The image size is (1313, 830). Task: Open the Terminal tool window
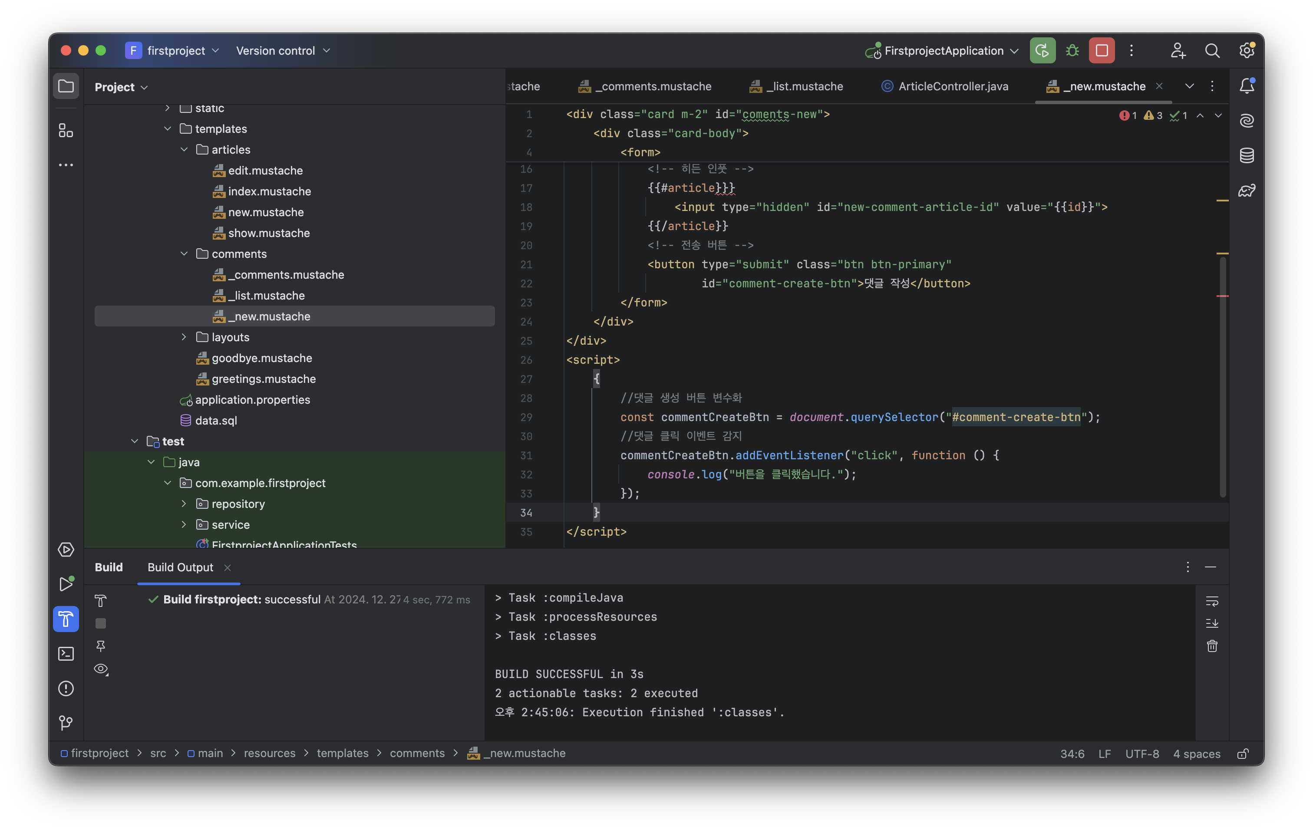(x=66, y=653)
